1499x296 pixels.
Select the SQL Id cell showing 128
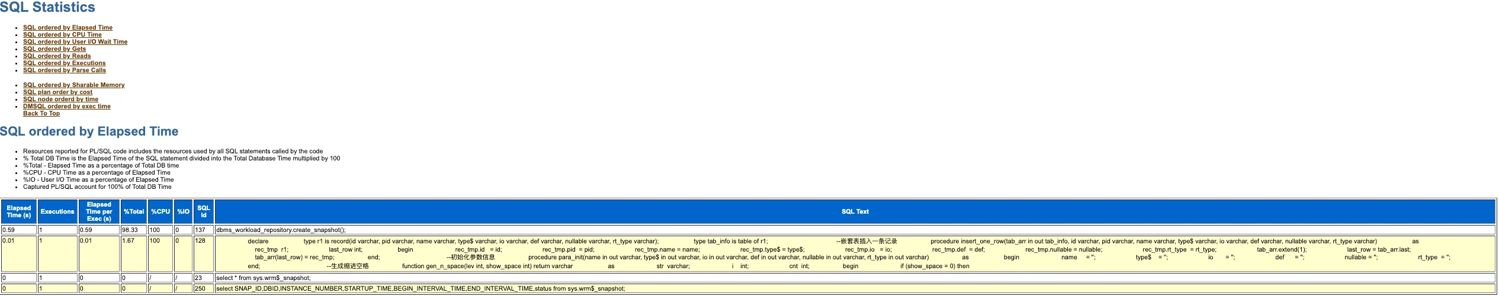[x=203, y=254]
